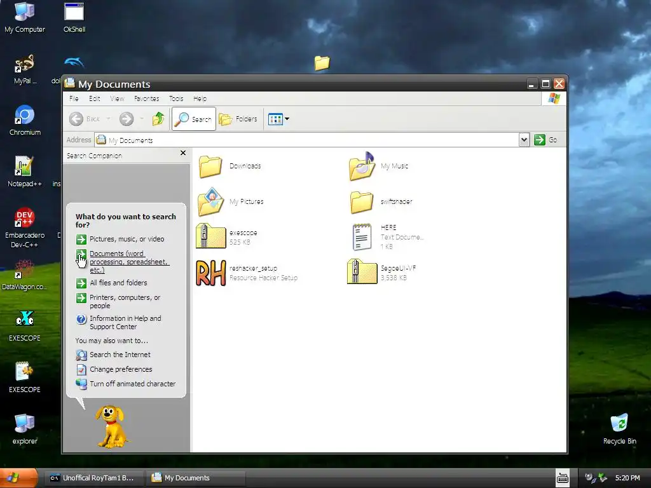The image size is (651, 488).
Task: Open OkShell desktop icon
Action: (x=74, y=17)
